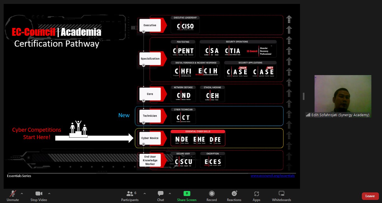The height and width of the screenshot is (203, 382).
Task: Click the signal strength icon beside Edih's name
Action: point(308,115)
